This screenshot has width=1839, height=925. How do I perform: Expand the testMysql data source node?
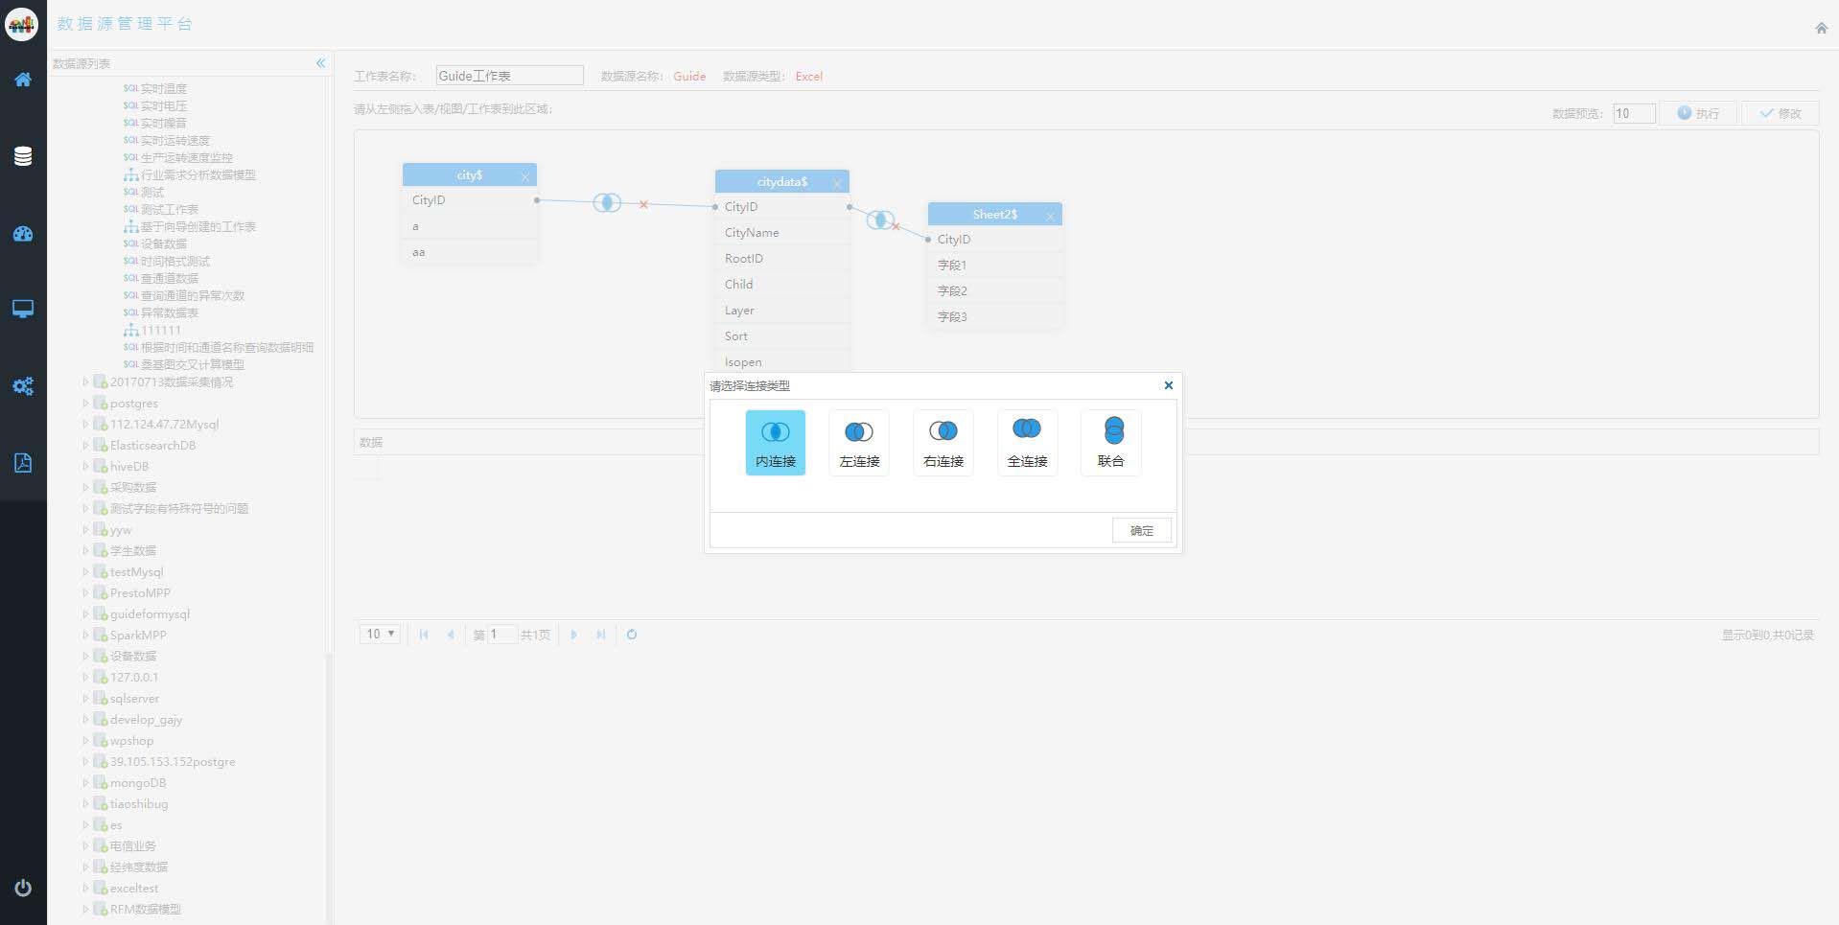pyautogui.click(x=85, y=572)
